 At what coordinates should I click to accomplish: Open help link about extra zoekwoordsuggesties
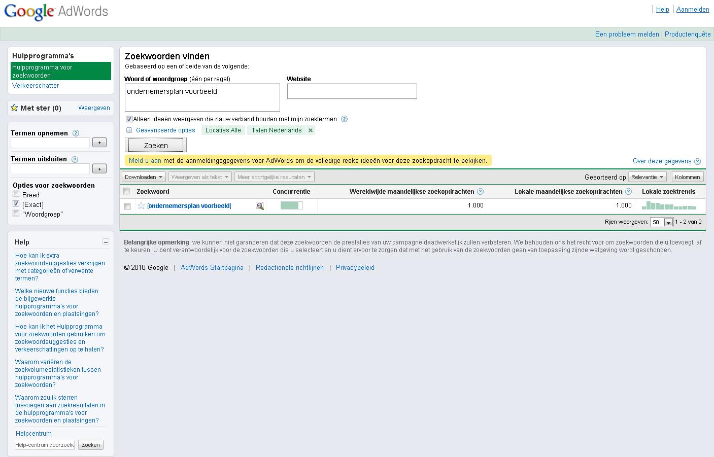click(60, 267)
